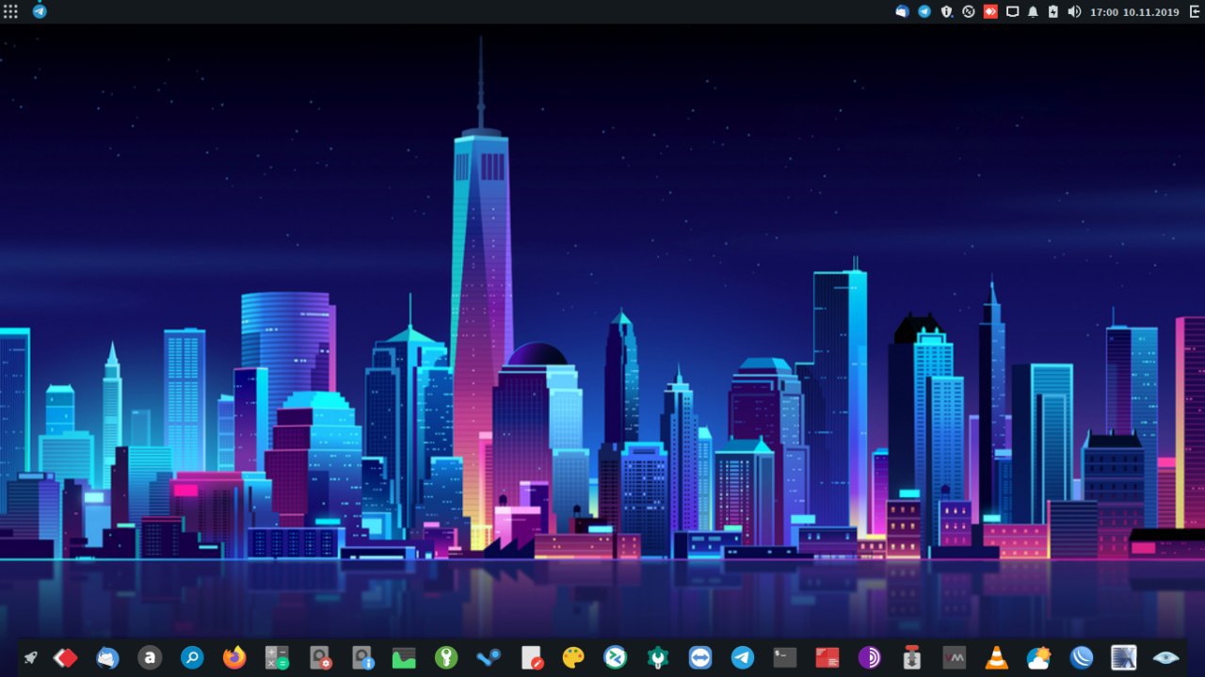Image resolution: width=1205 pixels, height=677 pixels.
Task: Open the volume speaker control
Action: click(1074, 11)
